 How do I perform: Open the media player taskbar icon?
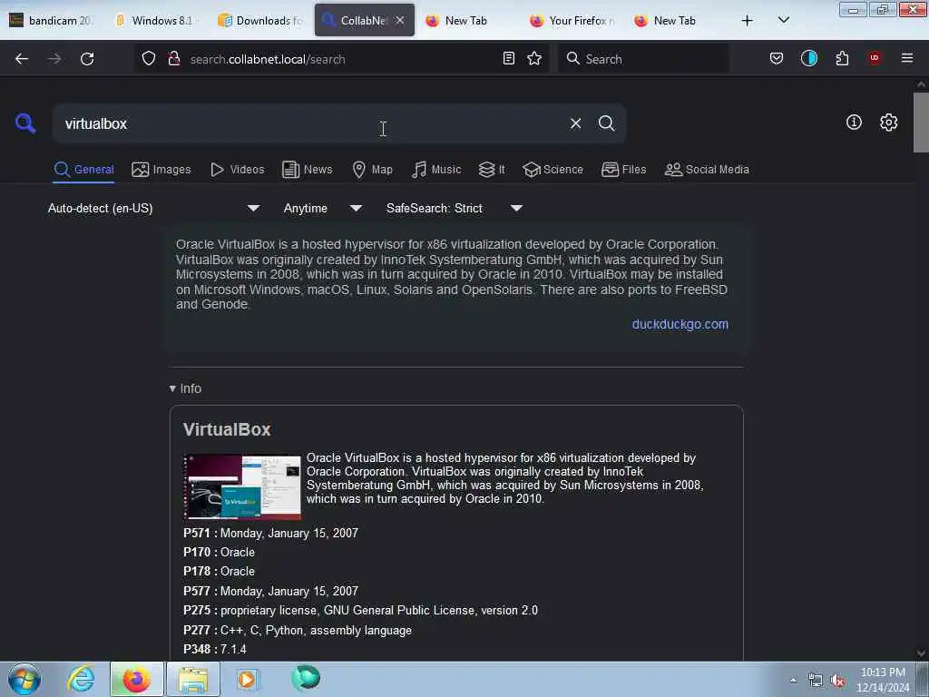(248, 679)
